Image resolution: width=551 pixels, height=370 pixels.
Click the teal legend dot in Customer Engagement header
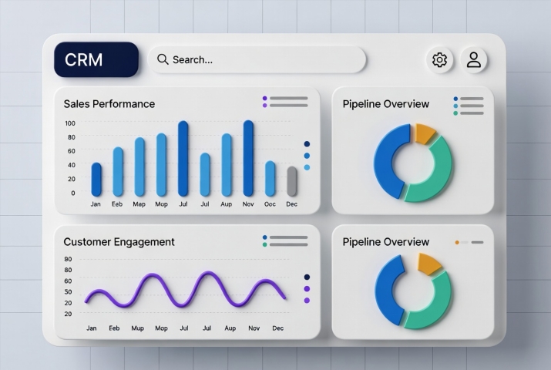pos(265,244)
